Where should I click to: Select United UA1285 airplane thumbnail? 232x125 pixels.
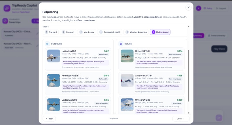[x=127, y=105]
